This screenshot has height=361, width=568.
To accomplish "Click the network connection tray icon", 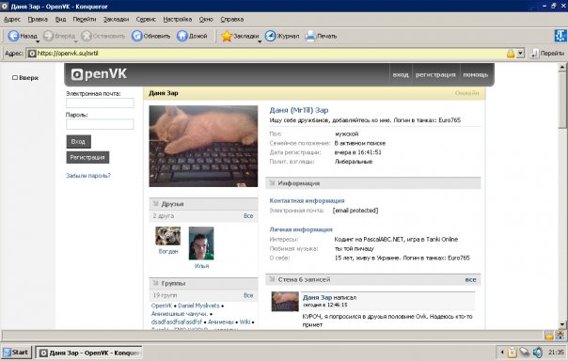I will coord(525,352).
